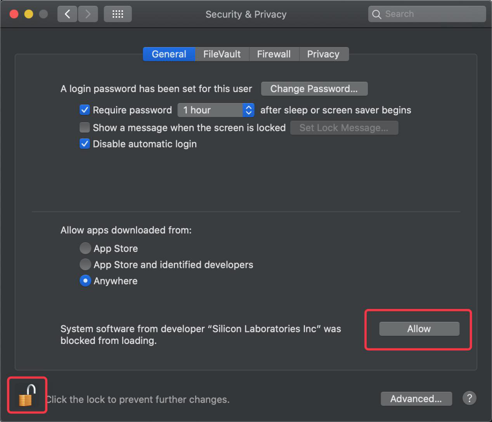Enable Show a message when screen is locked
This screenshot has height=422, width=492.
85,127
